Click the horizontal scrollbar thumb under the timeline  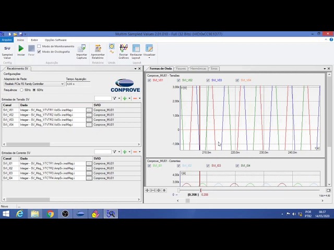(x=187, y=201)
